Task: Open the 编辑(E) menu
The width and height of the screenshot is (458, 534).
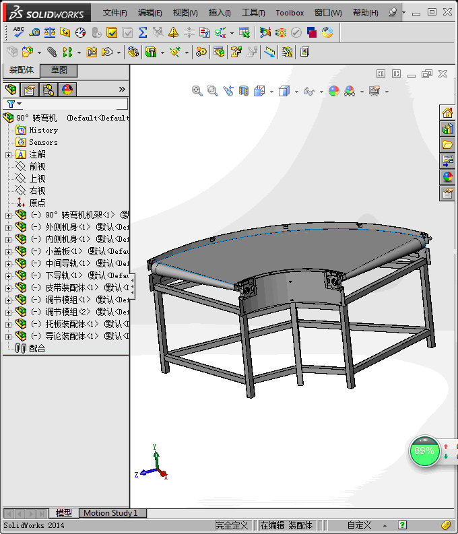Action: [x=150, y=13]
